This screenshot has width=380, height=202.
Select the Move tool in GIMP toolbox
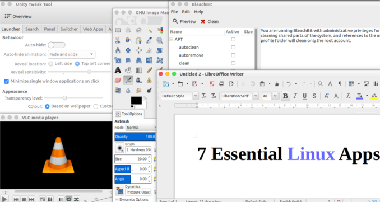click(128, 50)
